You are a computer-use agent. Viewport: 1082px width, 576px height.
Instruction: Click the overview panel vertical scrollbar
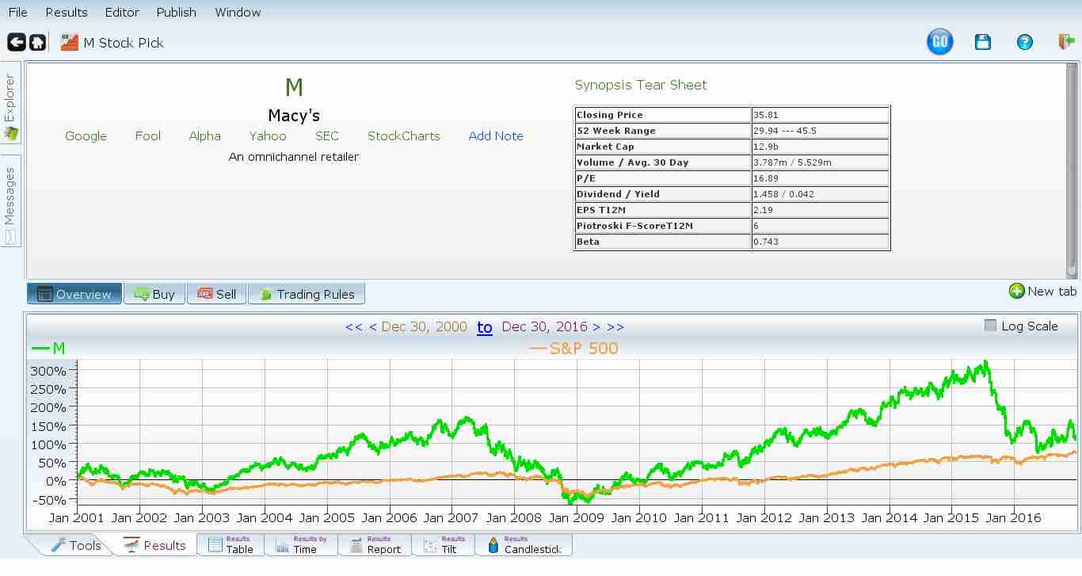1071,170
